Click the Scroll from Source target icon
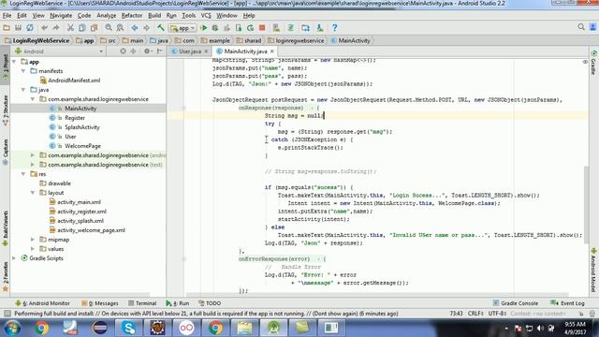Screen dimensions: 599x337 [x=123, y=51]
